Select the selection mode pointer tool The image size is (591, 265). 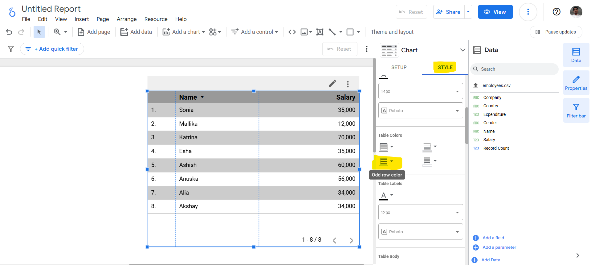point(39,32)
